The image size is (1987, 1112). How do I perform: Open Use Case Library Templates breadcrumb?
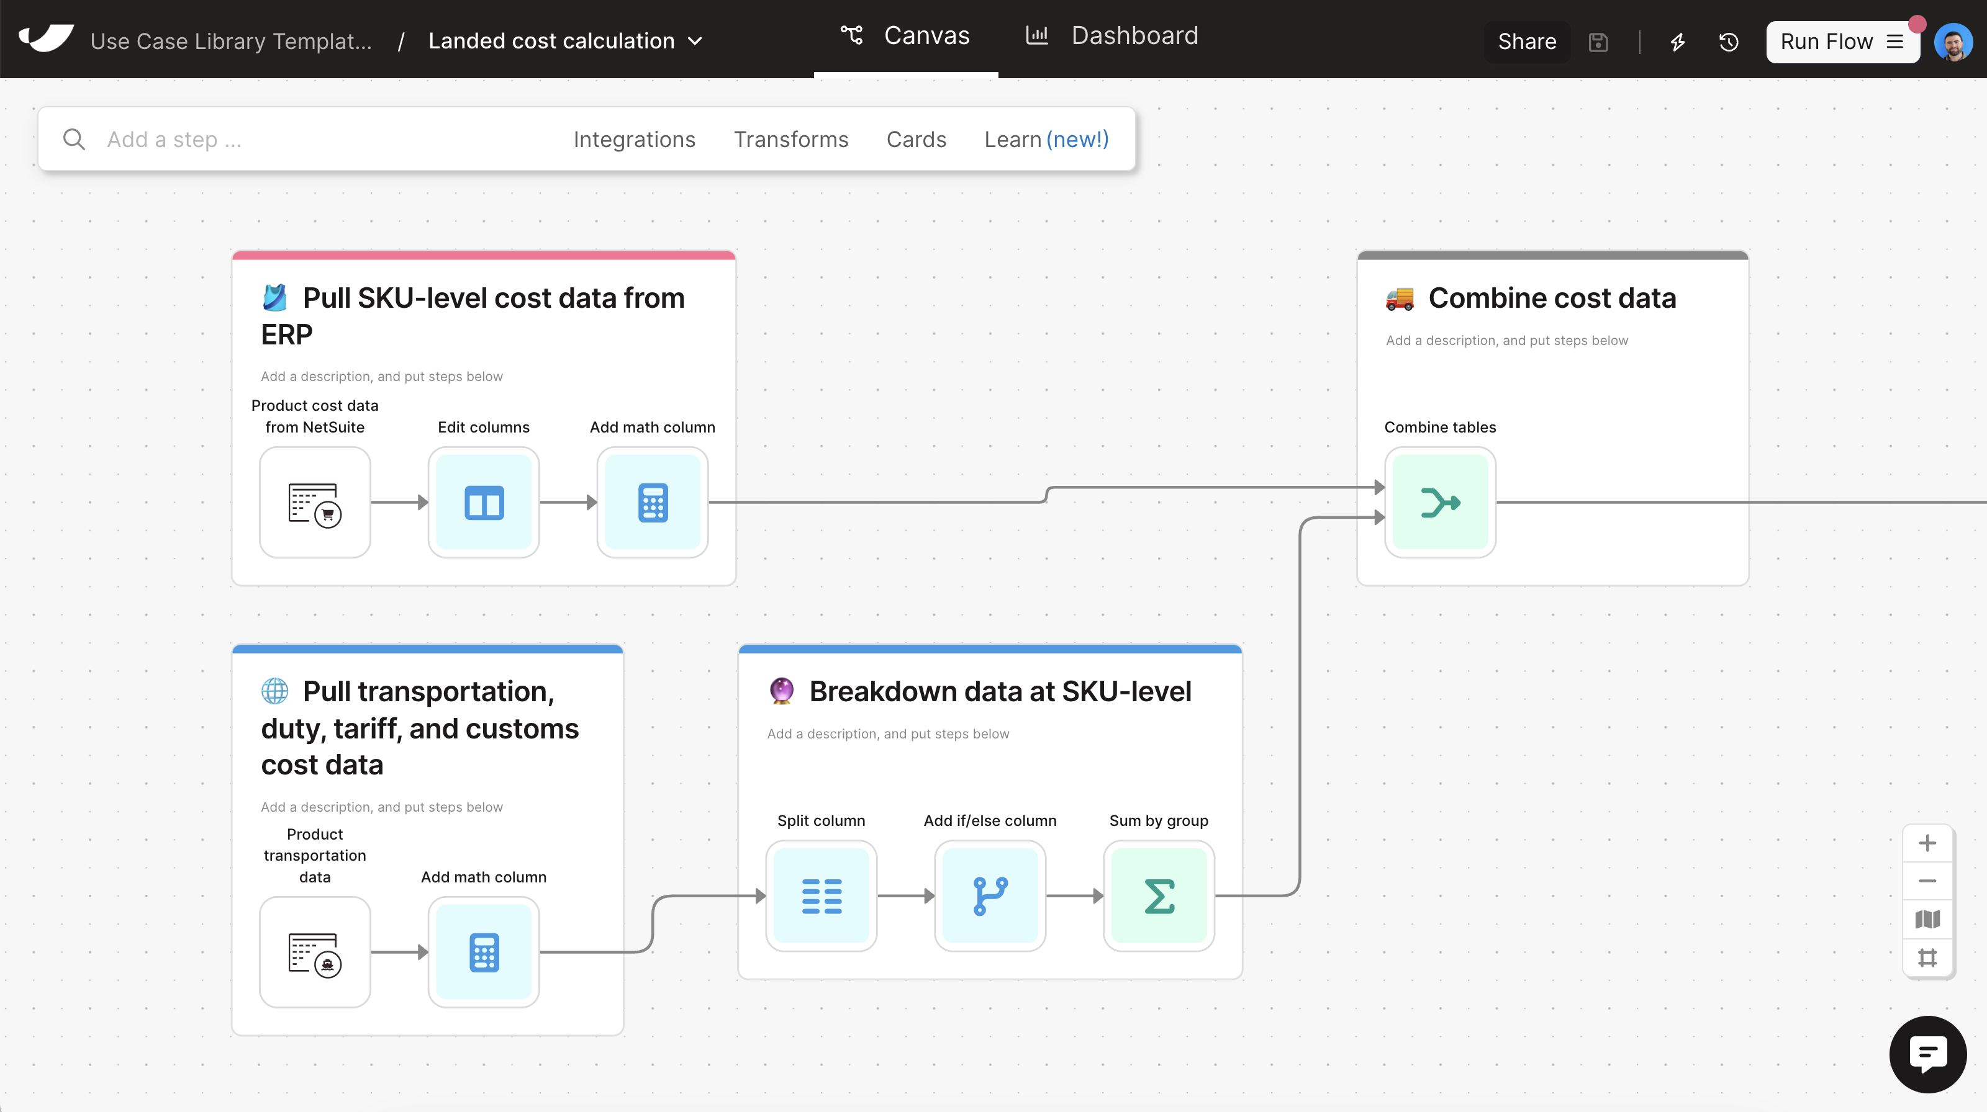232,41
